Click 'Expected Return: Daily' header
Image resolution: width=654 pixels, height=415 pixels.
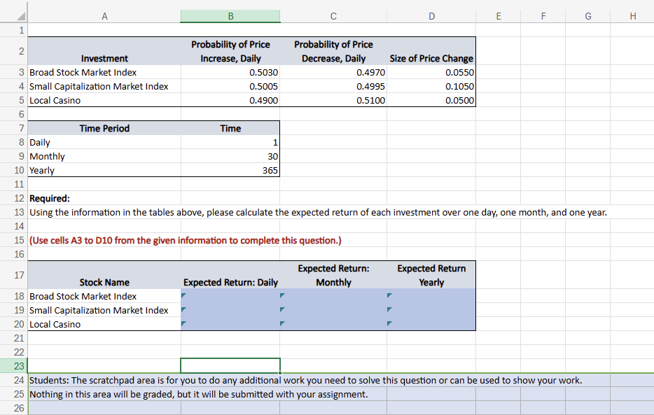click(x=230, y=275)
